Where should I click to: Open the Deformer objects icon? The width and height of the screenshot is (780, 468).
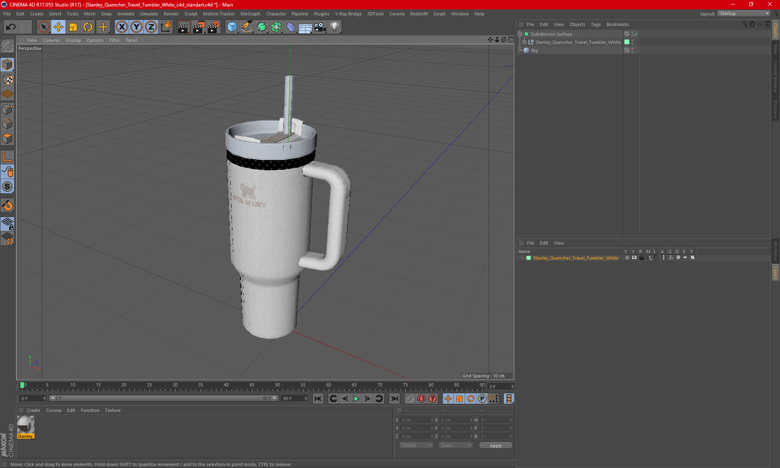pyautogui.click(x=291, y=27)
